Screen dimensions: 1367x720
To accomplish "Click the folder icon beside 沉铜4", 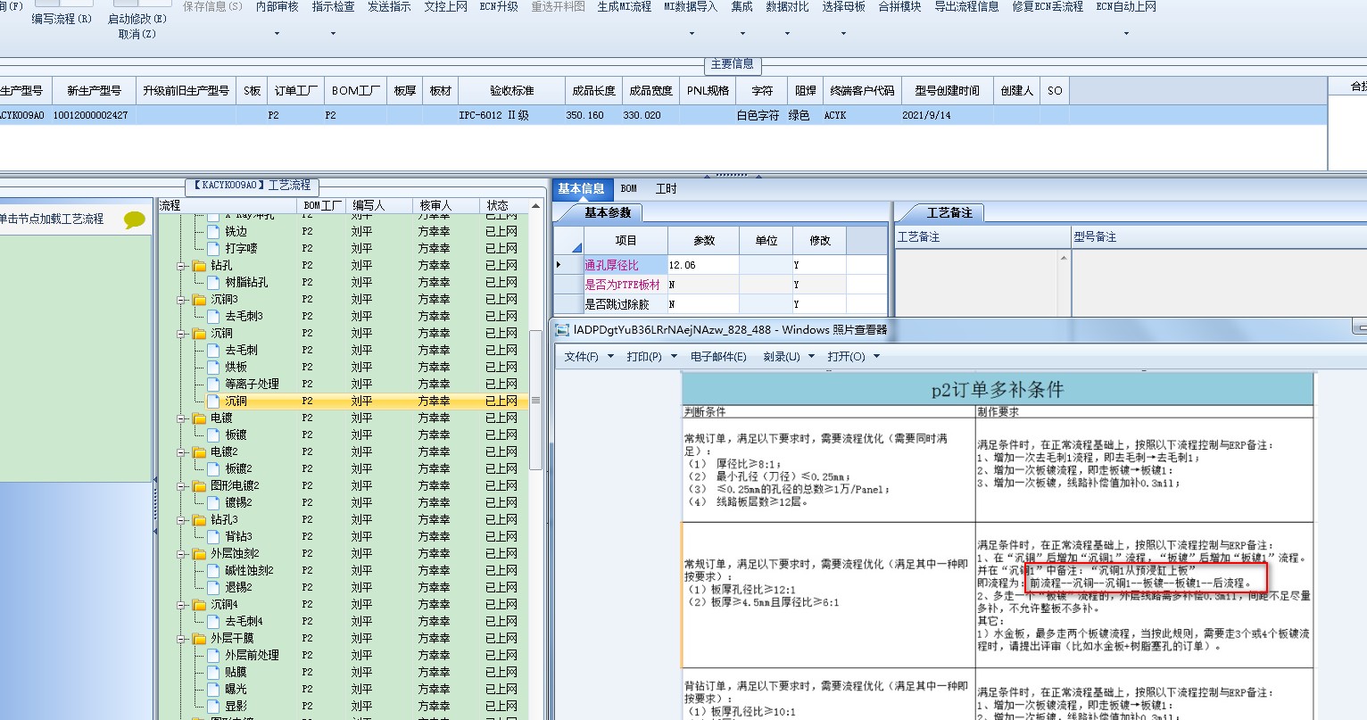I will point(199,605).
